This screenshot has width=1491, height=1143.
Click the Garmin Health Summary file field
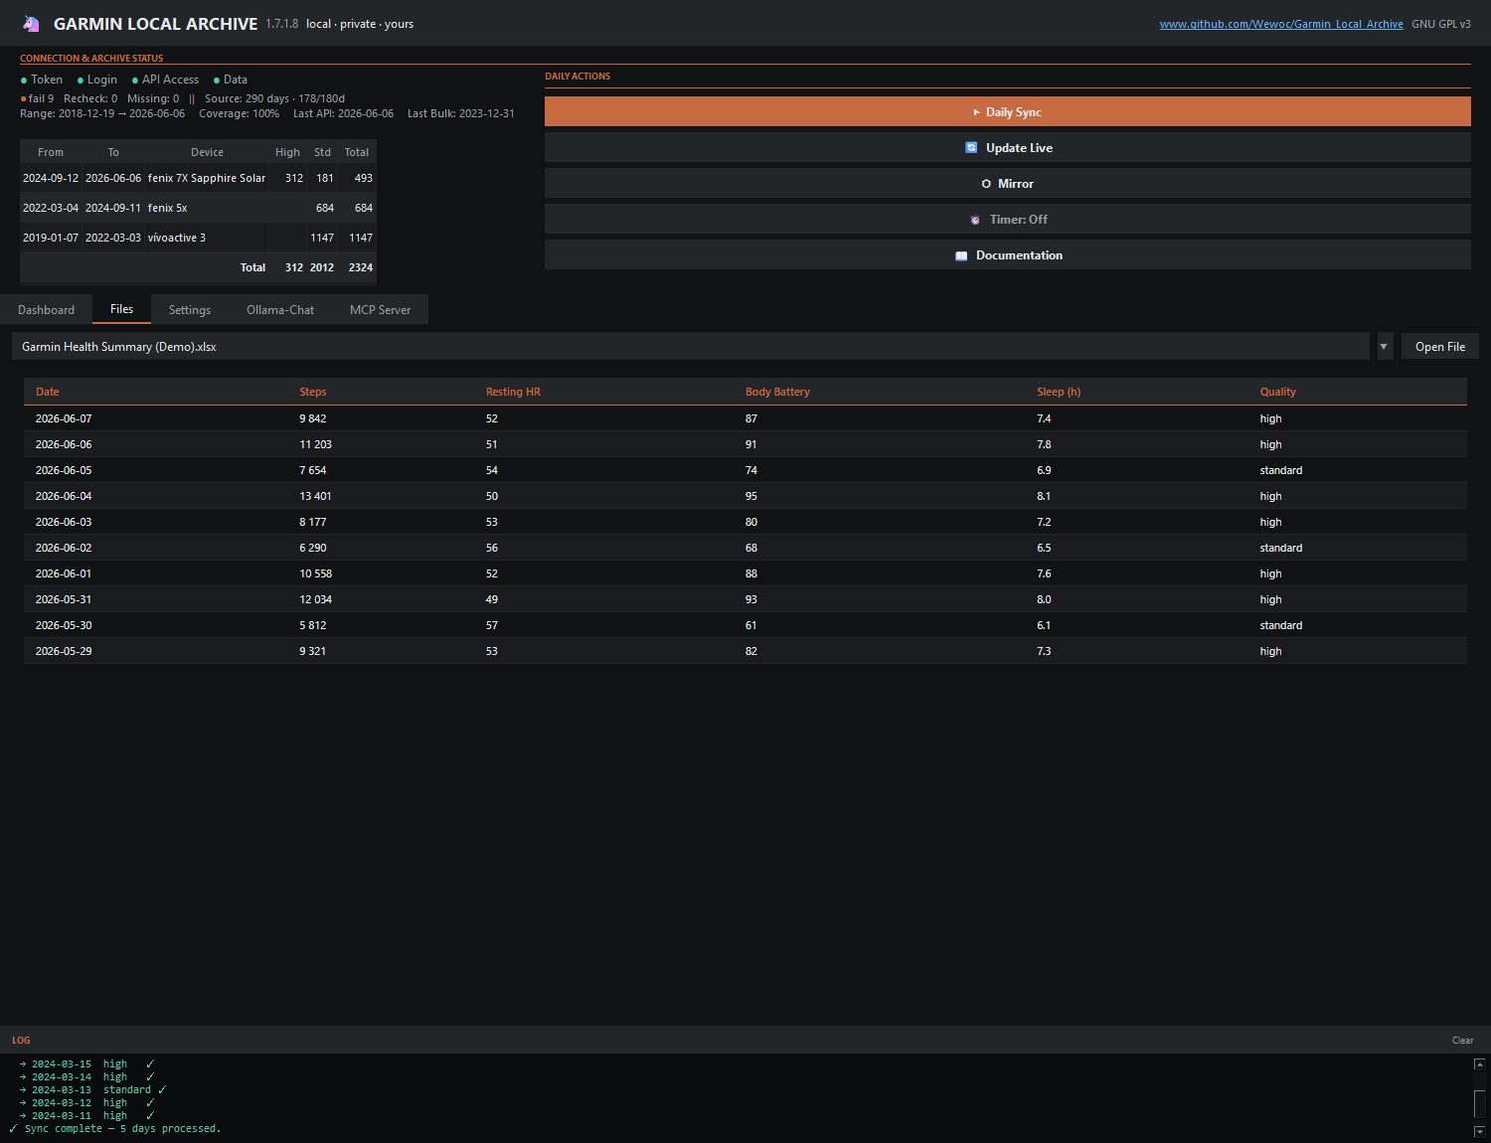[691, 346]
